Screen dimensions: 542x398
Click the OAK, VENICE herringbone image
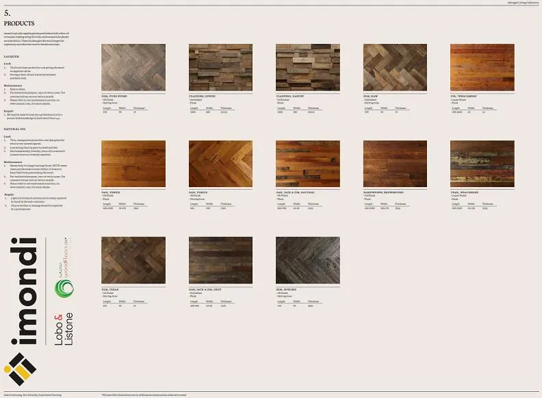click(220, 164)
